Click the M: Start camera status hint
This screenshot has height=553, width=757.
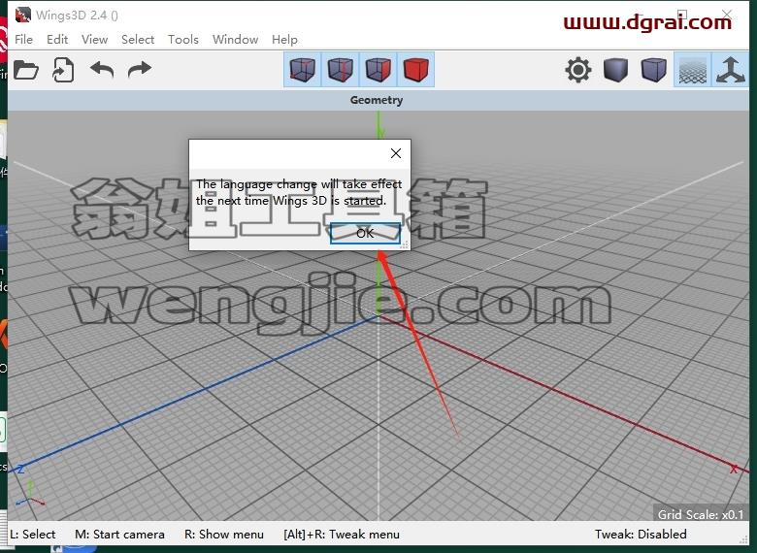[119, 535]
